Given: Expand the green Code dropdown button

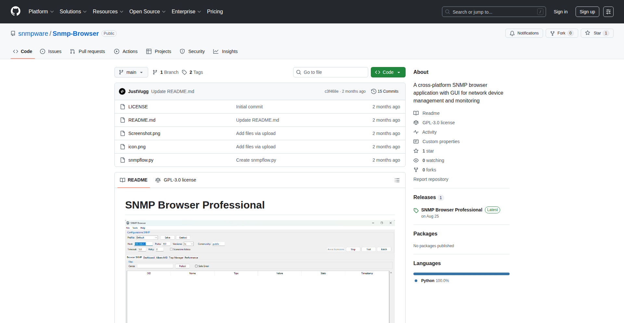Looking at the screenshot, I should point(388,72).
